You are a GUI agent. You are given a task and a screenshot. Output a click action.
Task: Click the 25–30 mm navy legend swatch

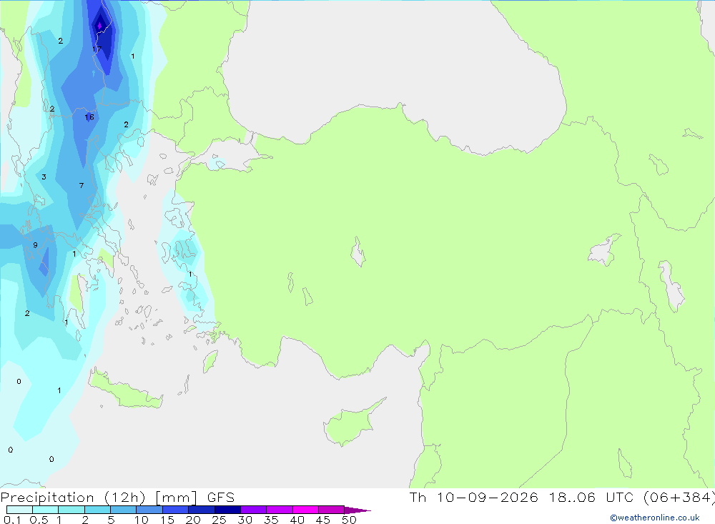pos(227,510)
